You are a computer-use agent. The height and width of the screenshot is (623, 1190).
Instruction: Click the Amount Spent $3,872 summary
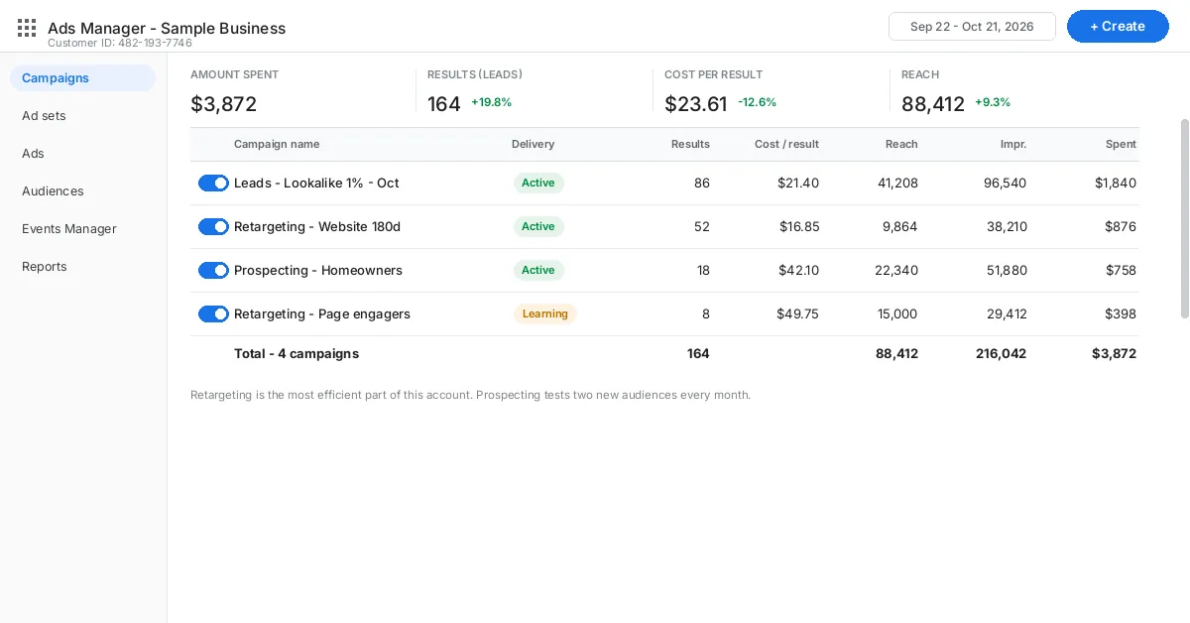point(224,104)
